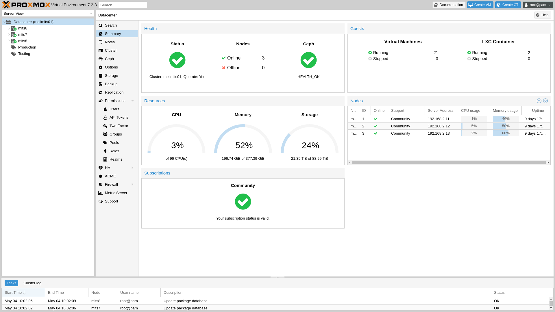Expand the mits7 node tree item

pyautogui.click(x=8, y=34)
